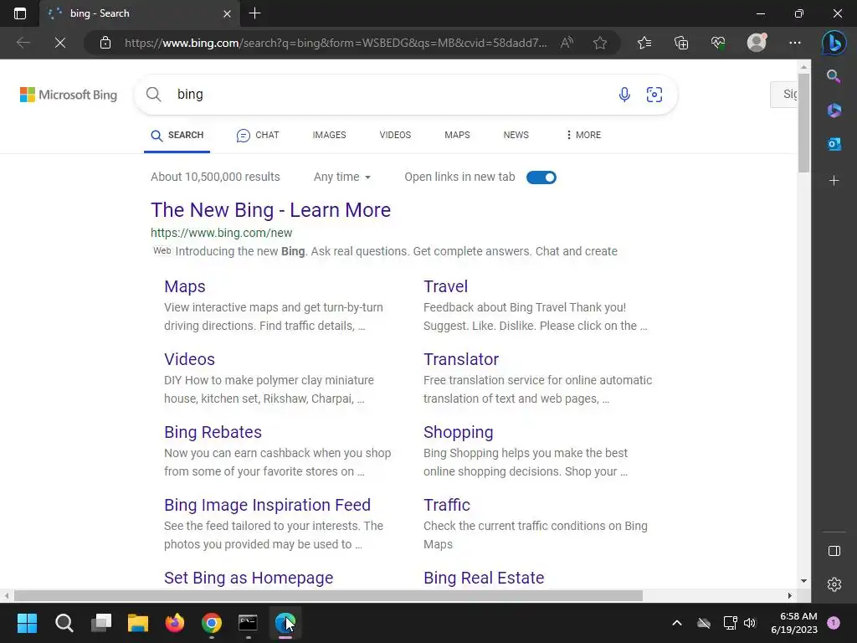Open the Bing Rebates sitelink

(213, 432)
